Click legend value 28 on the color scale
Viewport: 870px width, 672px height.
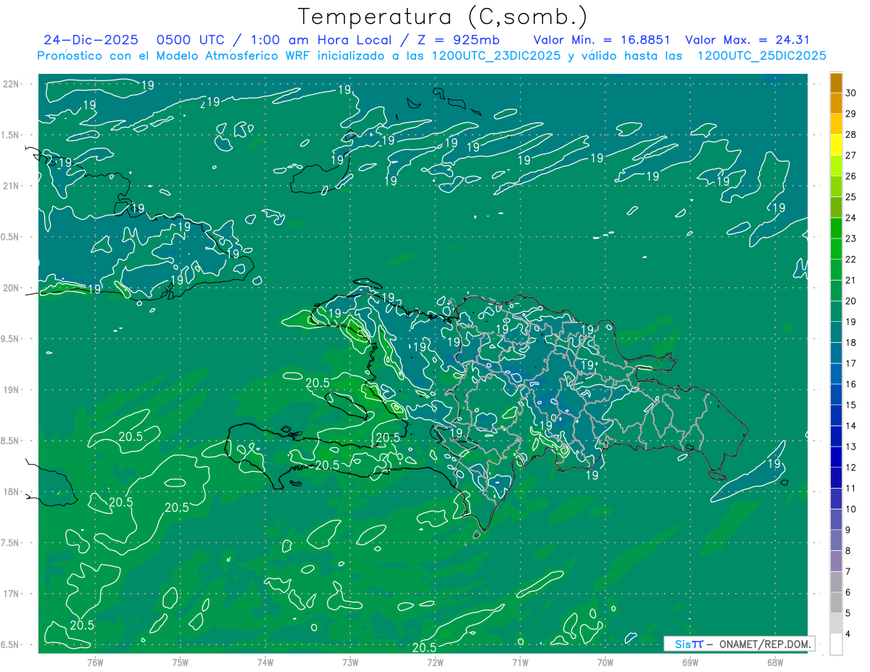[851, 135]
